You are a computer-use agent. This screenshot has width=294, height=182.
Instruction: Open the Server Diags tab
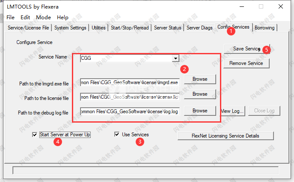pyautogui.click(x=199, y=28)
